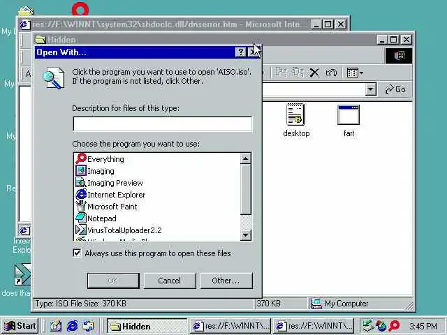Select Everything in the program list
The image size is (447, 335).
point(100,159)
